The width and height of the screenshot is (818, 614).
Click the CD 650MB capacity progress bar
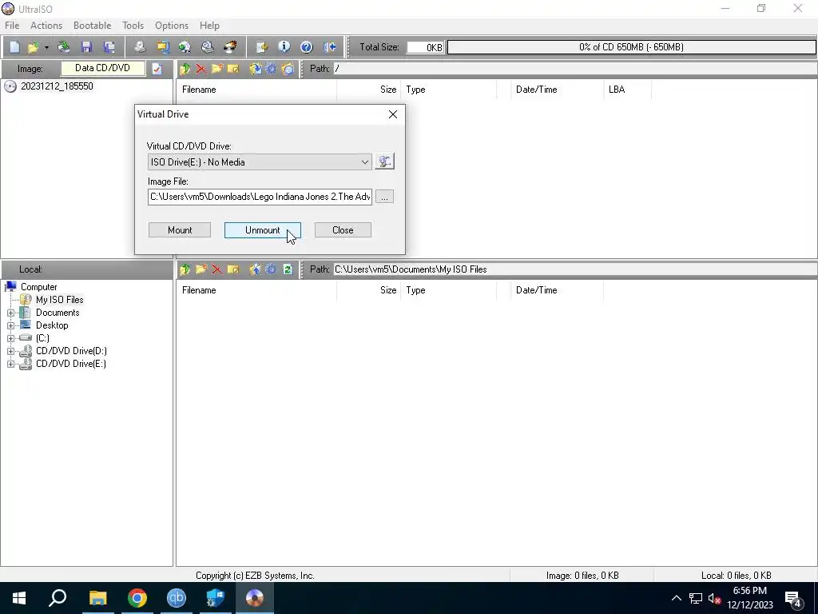coord(631,47)
